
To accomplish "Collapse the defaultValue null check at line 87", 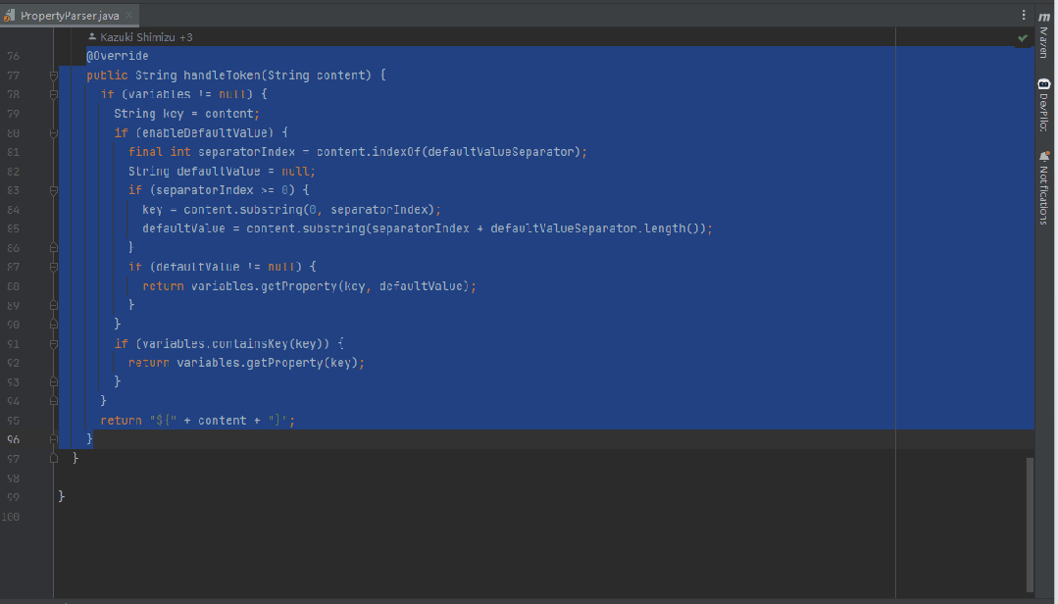I will pos(55,267).
